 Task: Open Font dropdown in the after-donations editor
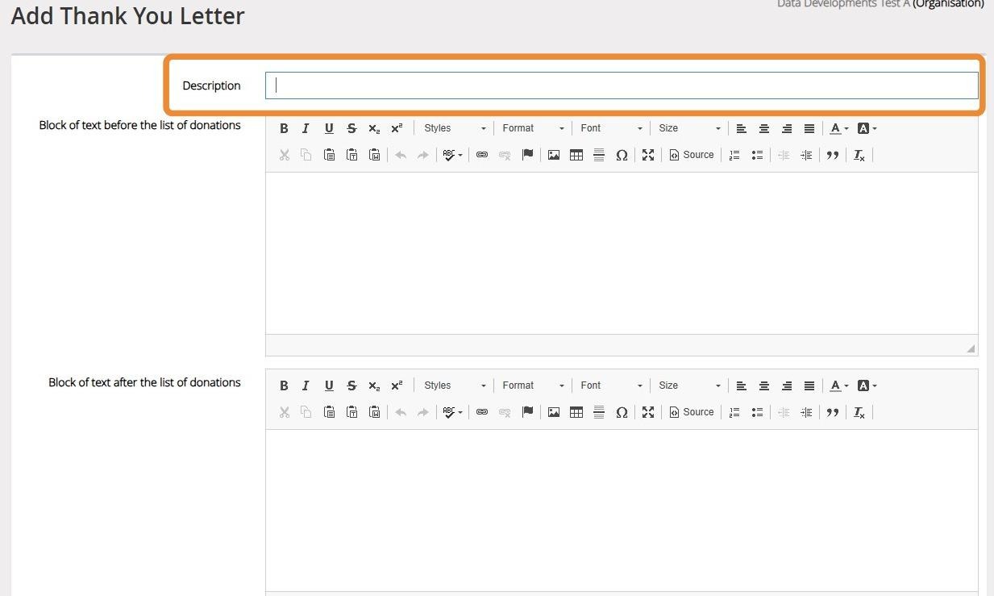[611, 386]
